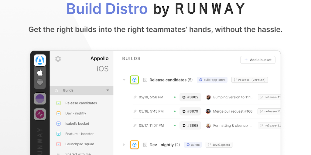The height and width of the screenshot is (155, 311).
Task: Open Shared with me in sidebar
Action: (x=78, y=154)
